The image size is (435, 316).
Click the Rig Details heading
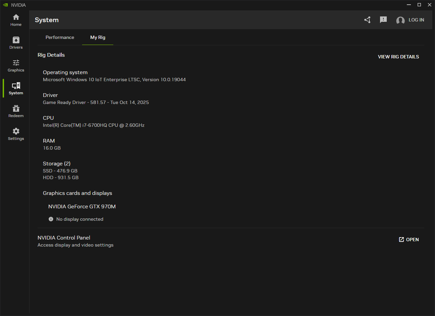pos(51,55)
